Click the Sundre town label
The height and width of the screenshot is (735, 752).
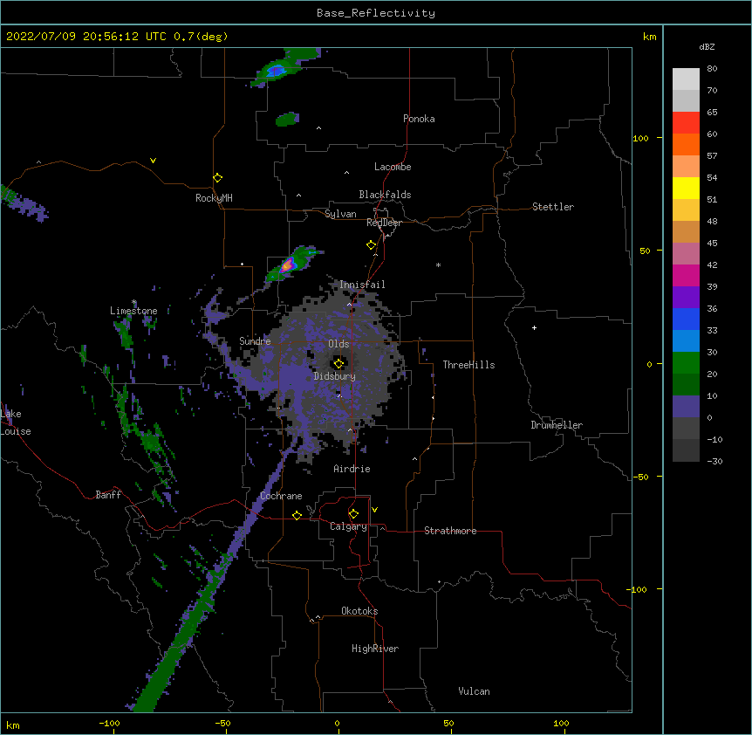(255, 341)
